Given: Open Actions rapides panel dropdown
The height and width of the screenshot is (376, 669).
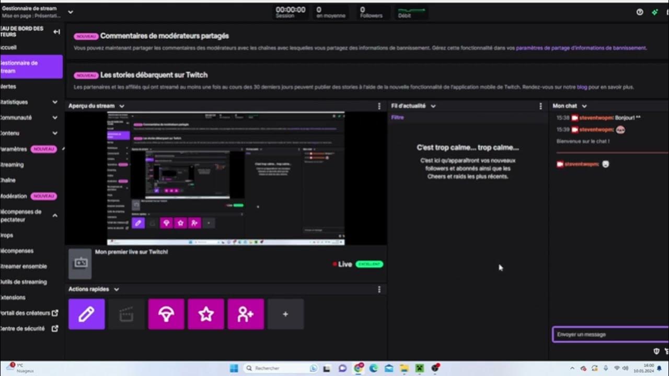Looking at the screenshot, I should (x=117, y=289).
